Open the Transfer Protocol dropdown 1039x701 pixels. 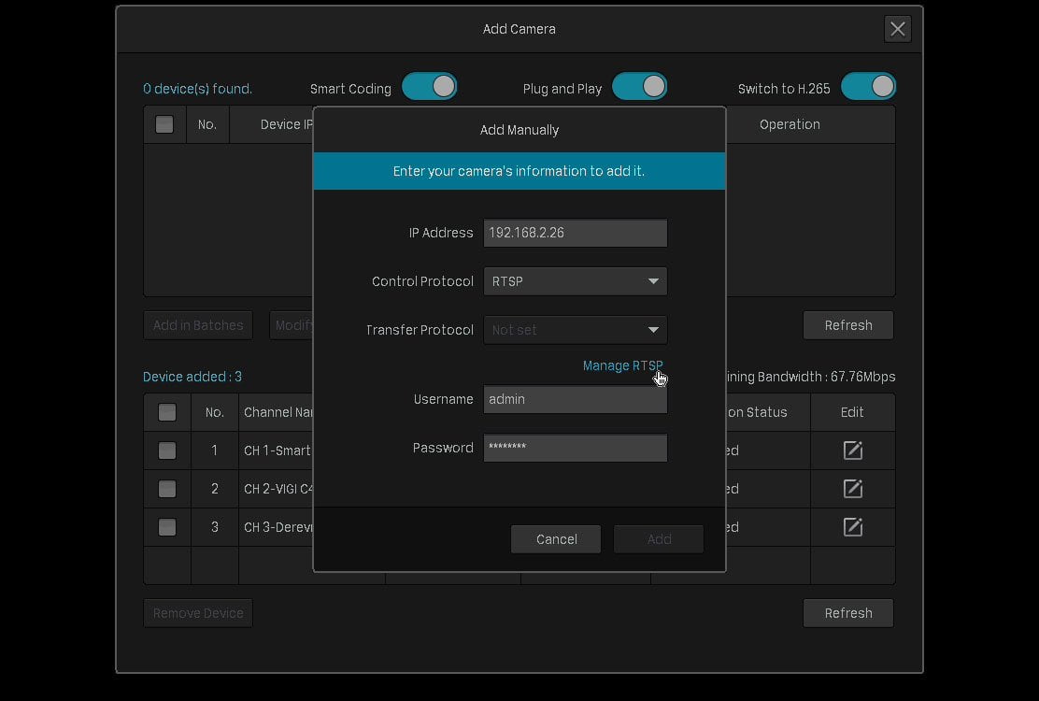click(576, 330)
